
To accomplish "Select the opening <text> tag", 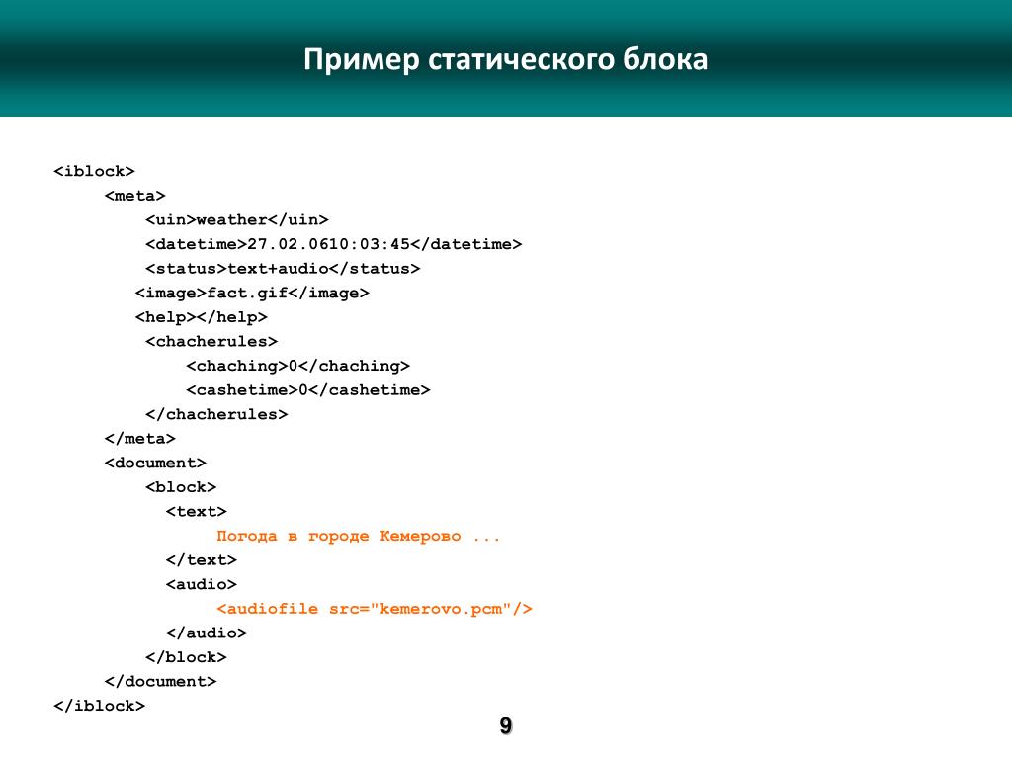I will click(x=197, y=511).
